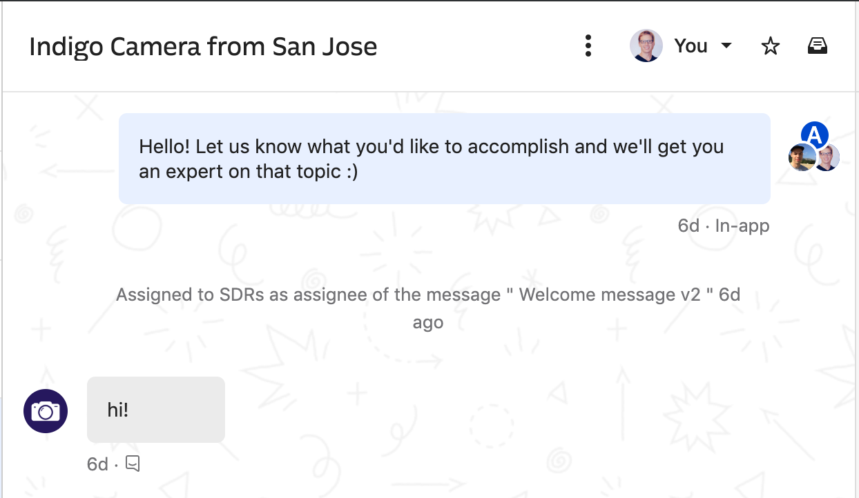
Task: Click "Welcome message v2" in the assignment note
Action: [x=616, y=295]
